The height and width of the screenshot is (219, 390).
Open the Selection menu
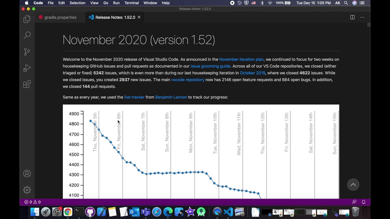pos(77,3)
